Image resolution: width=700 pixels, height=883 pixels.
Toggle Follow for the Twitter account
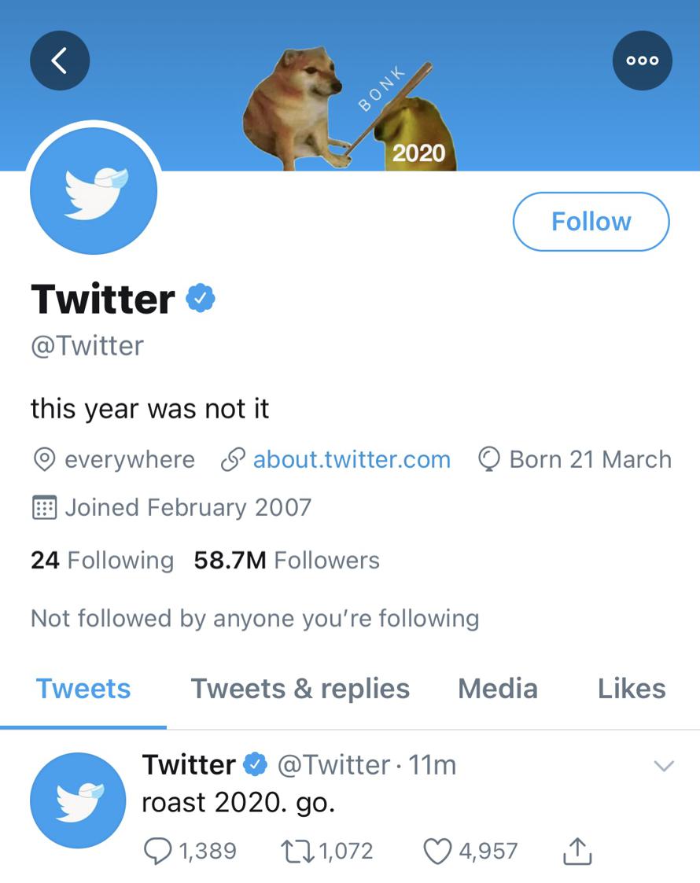click(x=591, y=221)
